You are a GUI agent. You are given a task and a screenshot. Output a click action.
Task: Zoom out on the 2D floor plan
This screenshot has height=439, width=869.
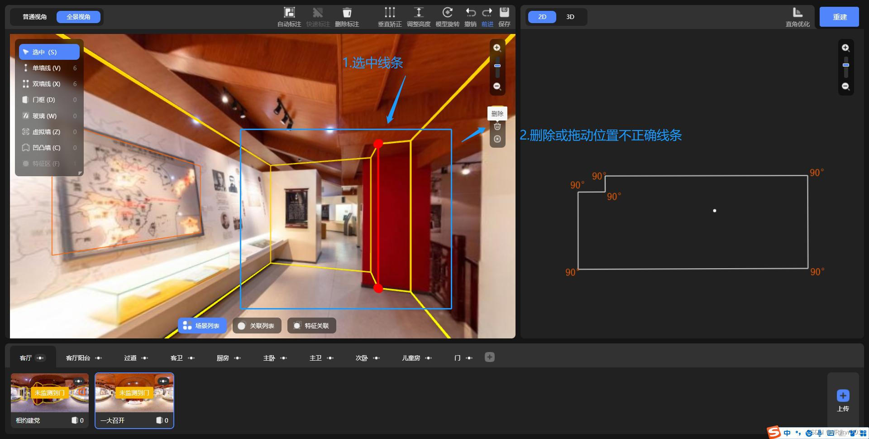coord(845,86)
